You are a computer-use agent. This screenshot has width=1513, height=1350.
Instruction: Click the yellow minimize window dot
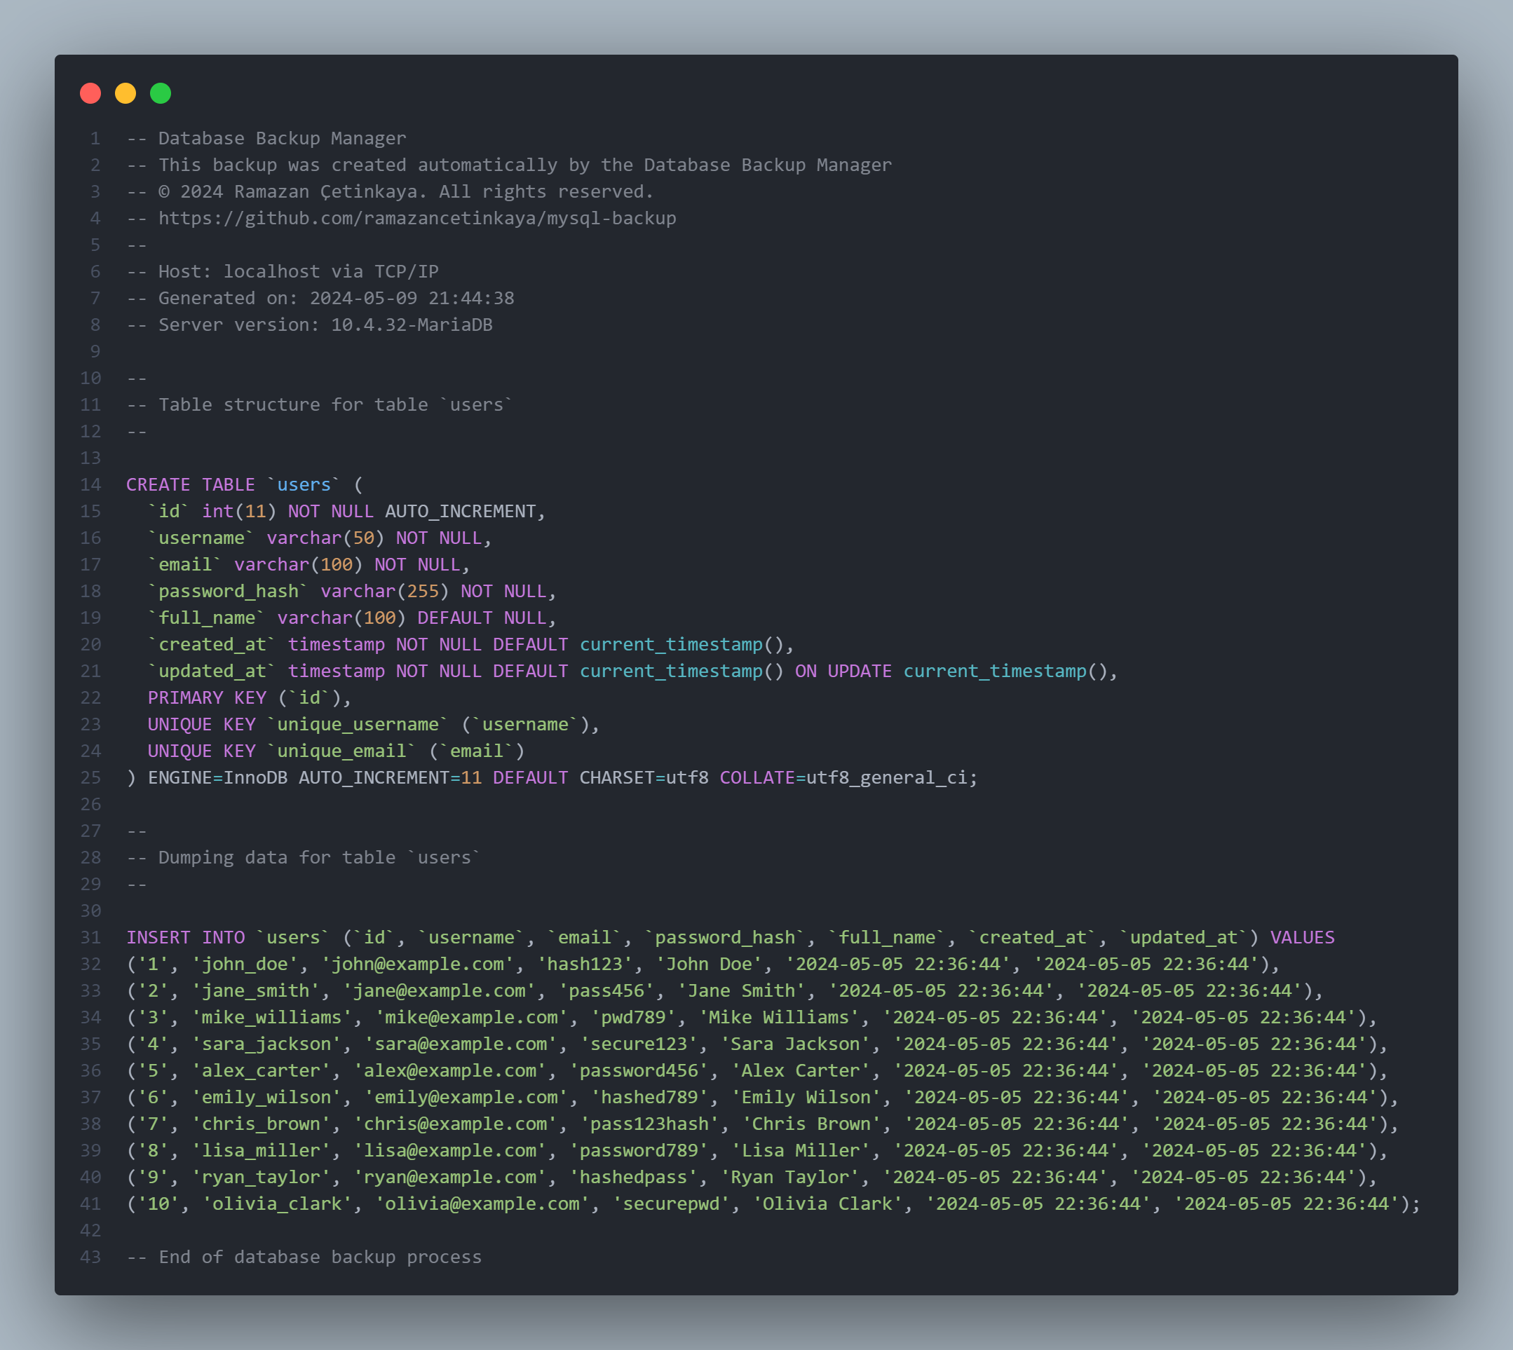[x=125, y=93]
